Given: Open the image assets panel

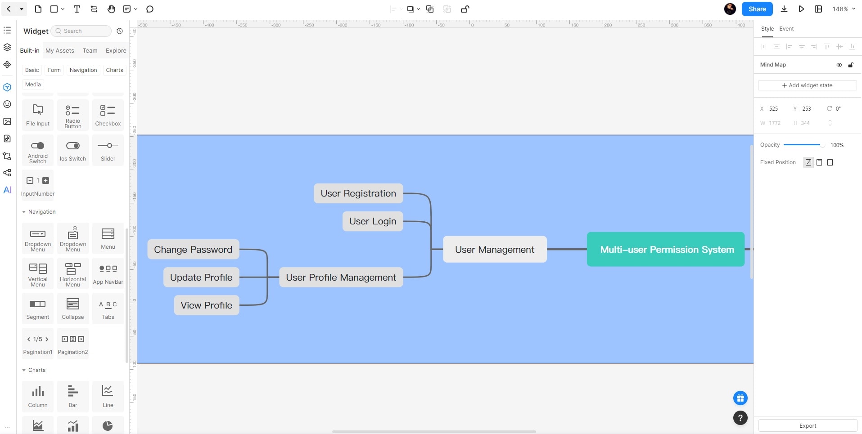Looking at the screenshot, I should (7, 121).
